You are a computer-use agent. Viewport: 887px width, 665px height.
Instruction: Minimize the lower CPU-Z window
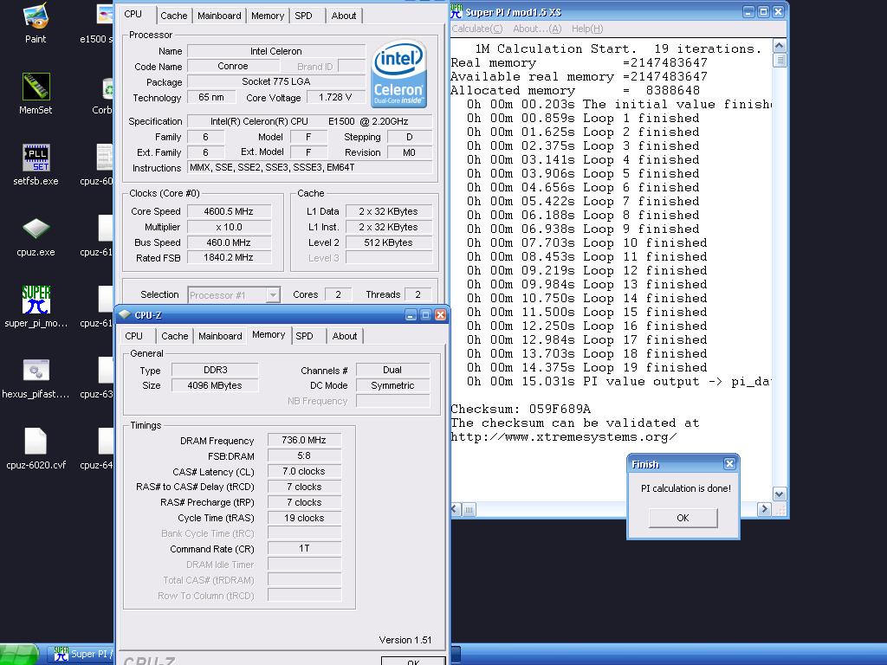click(x=411, y=315)
